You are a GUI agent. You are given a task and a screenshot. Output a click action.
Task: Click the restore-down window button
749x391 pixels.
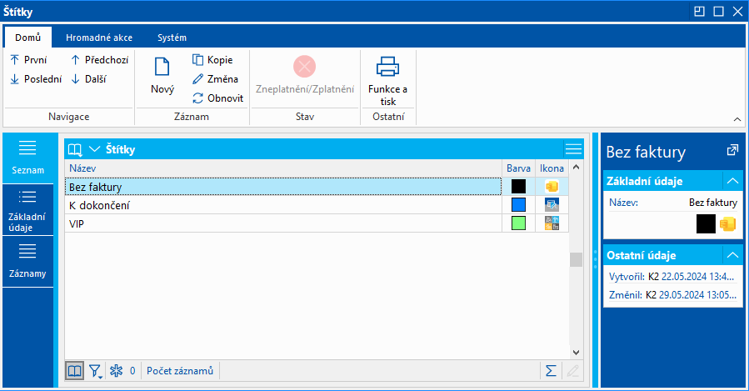699,12
